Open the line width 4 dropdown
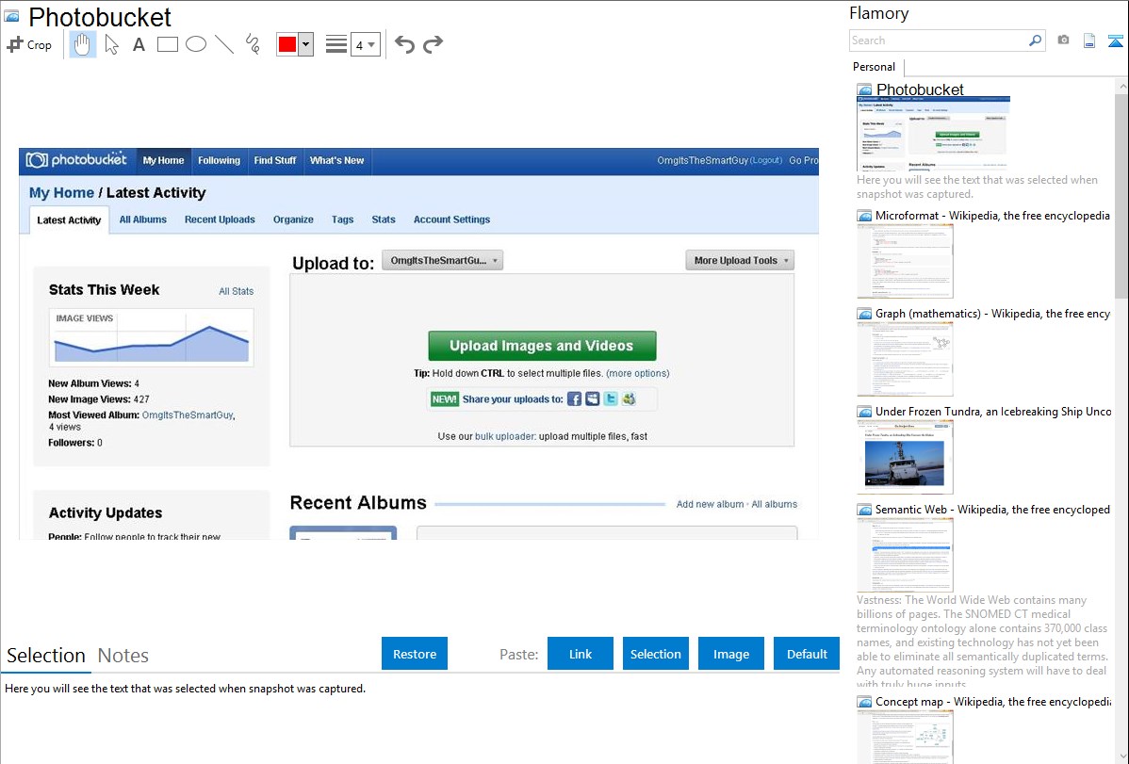The image size is (1129, 764). (x=365, y=44)
